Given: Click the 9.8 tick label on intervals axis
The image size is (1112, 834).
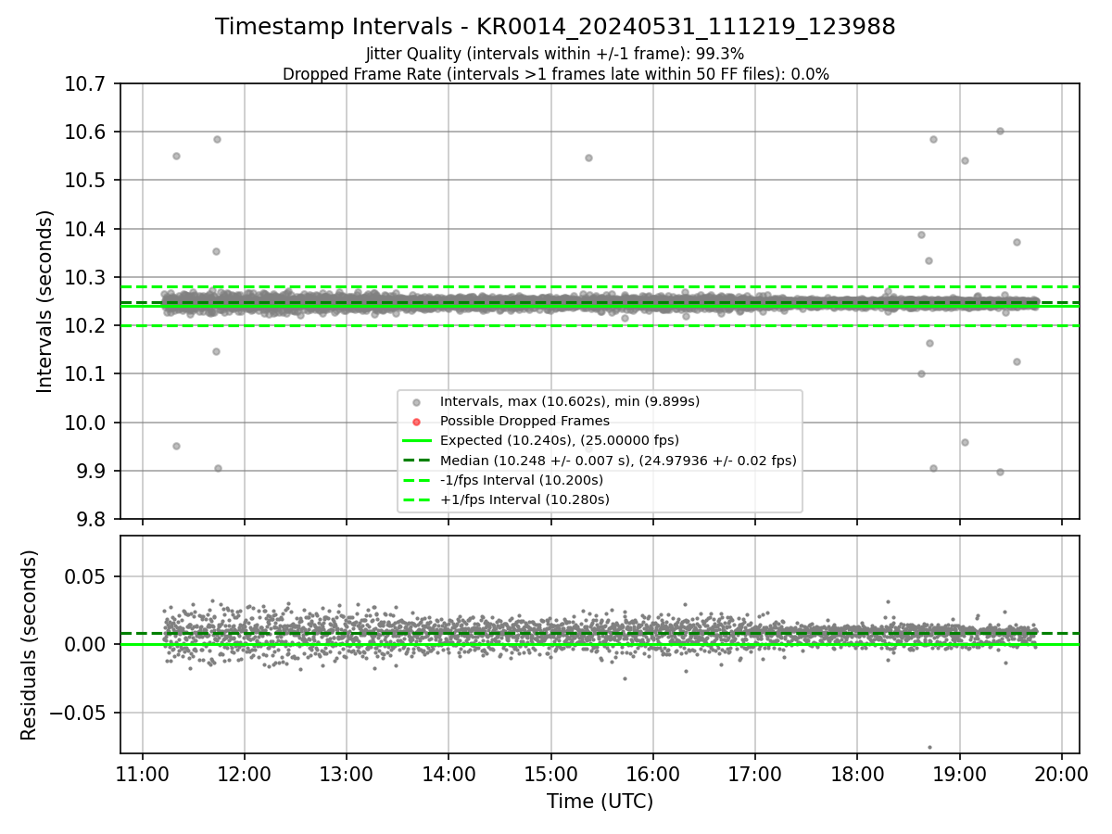Looking at the screenshot, I should [93, 520].
